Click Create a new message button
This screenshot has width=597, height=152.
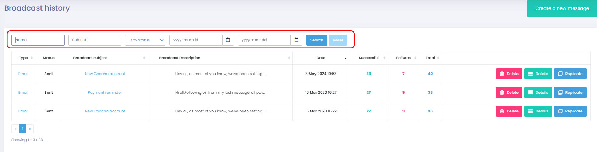(562, 8)
